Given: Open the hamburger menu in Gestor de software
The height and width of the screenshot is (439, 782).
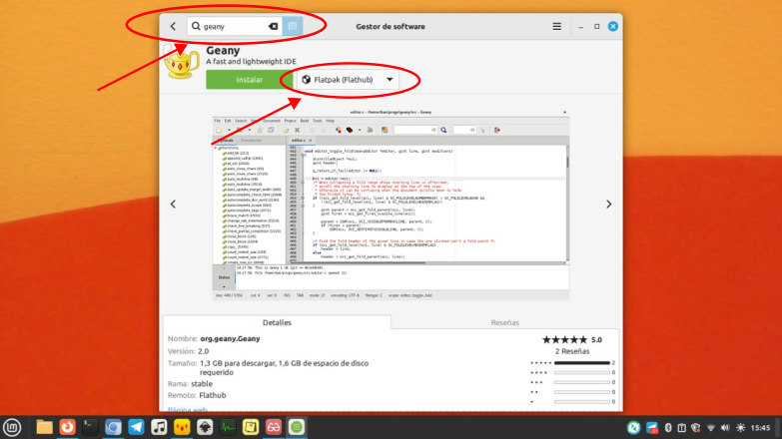Looking at the screenshot, I should point(556,26).
